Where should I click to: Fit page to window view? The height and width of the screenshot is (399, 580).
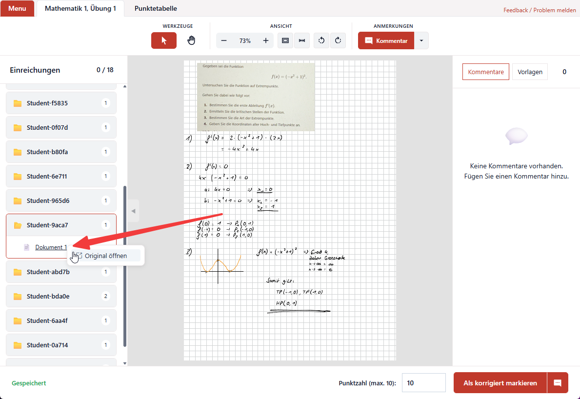(x=285, y=40)
